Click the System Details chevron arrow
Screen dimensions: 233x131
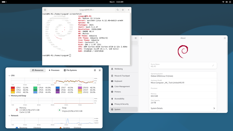coord(214,108)
